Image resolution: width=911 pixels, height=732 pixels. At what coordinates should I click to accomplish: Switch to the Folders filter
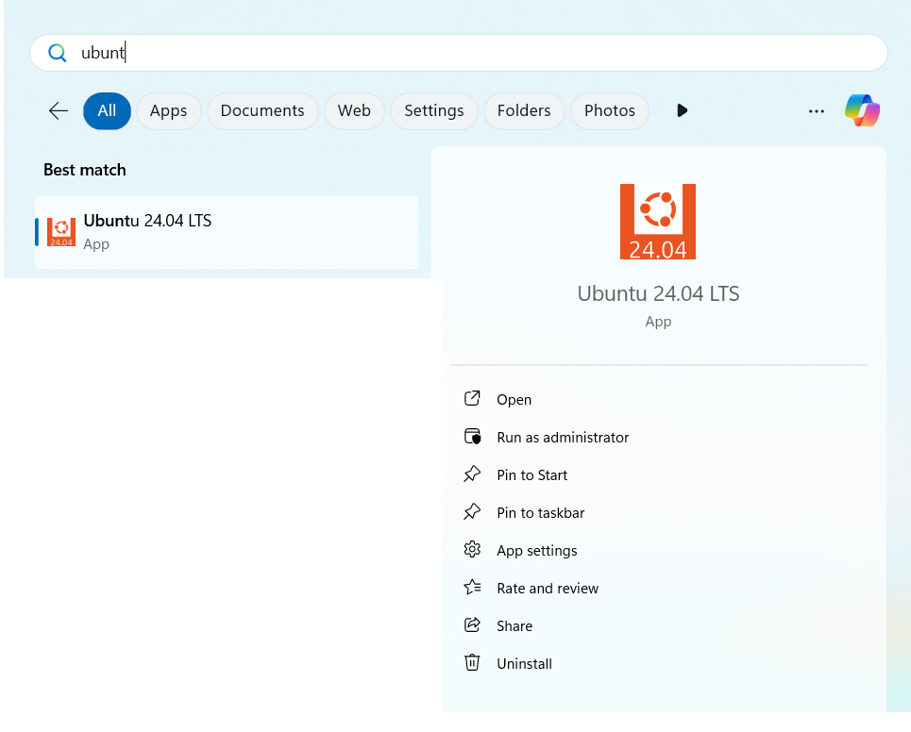pos(524,110)
